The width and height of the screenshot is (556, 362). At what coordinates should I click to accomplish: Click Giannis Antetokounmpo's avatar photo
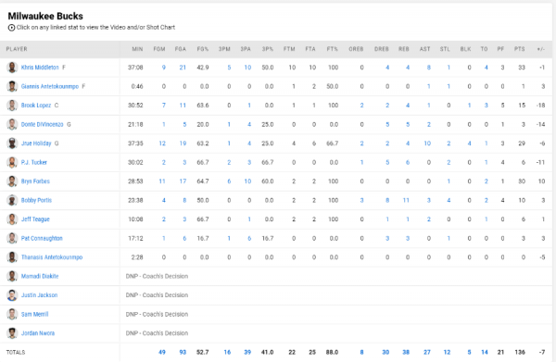pyautogui.click(x=12, y=86)
